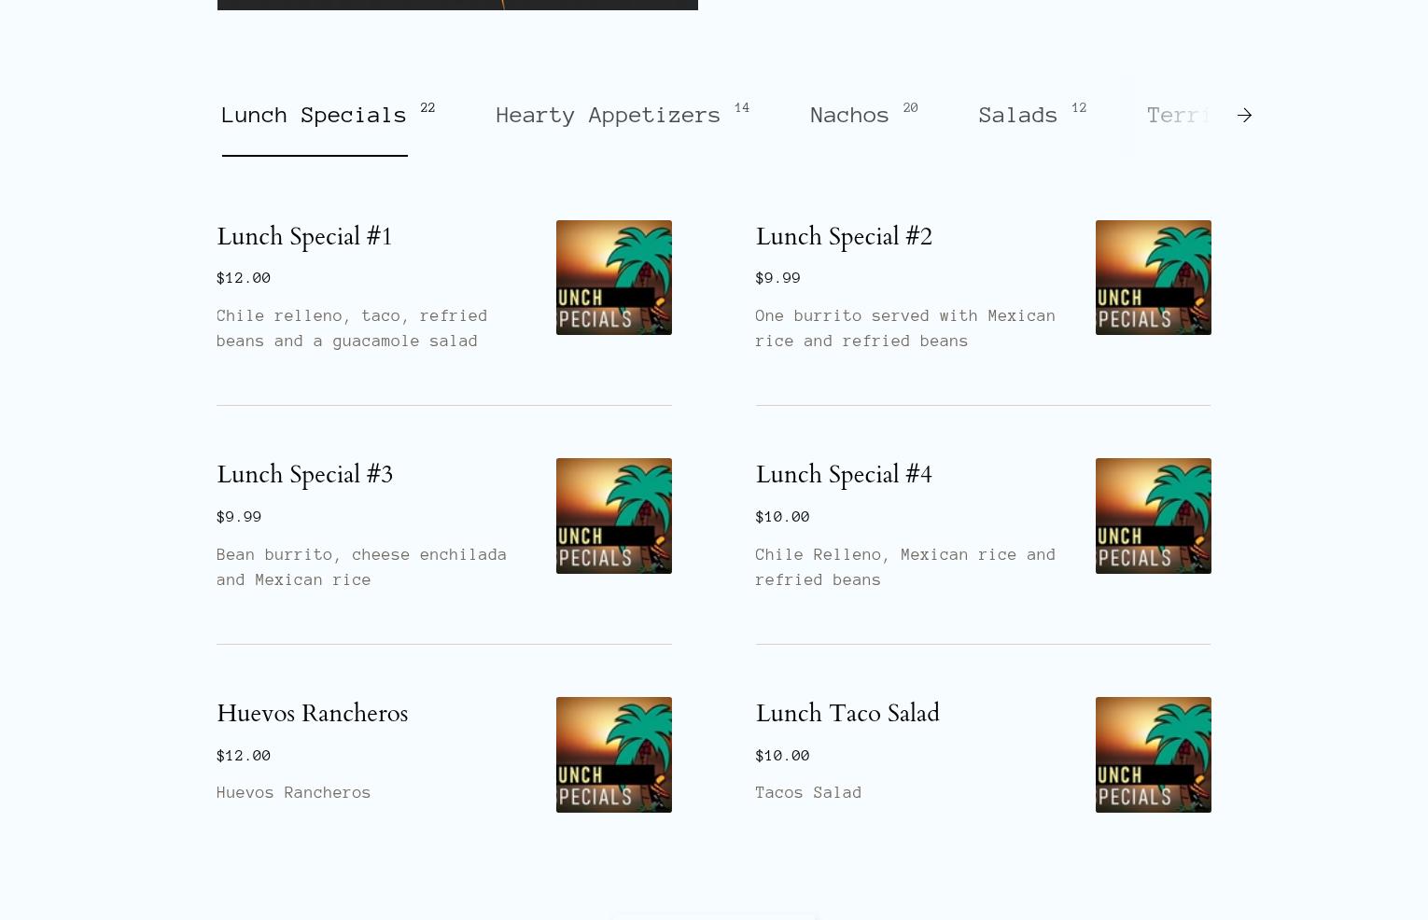Select the Lunch Special #4 title

(x=844, y=475)
